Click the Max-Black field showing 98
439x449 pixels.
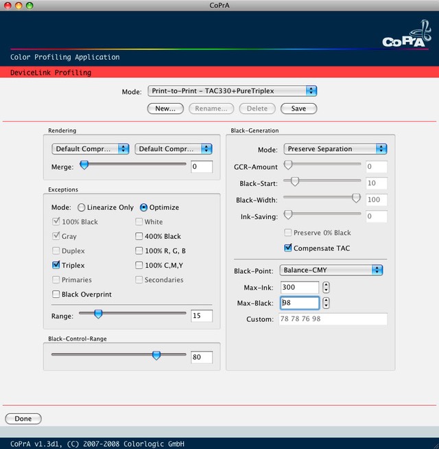tap(299, 303)
